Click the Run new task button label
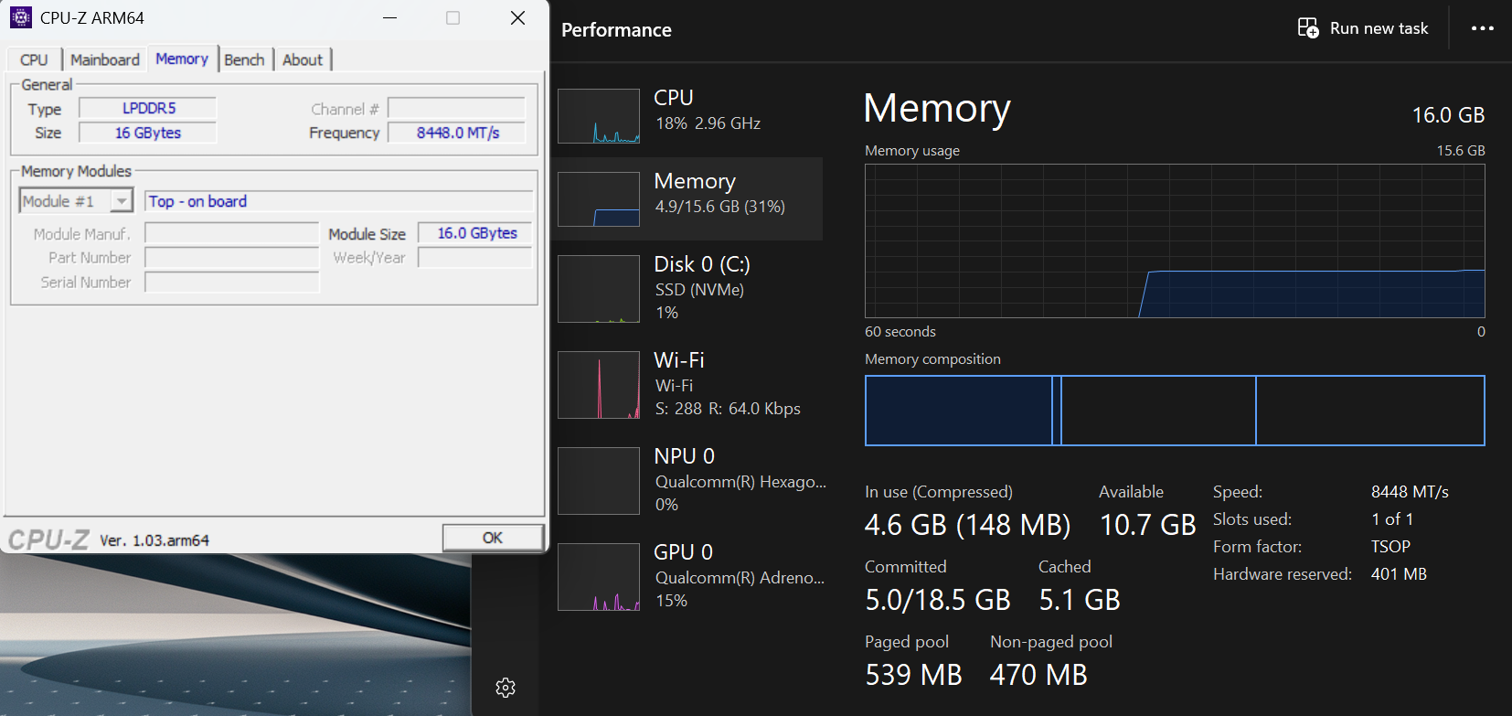 [x=1379, y=28]
